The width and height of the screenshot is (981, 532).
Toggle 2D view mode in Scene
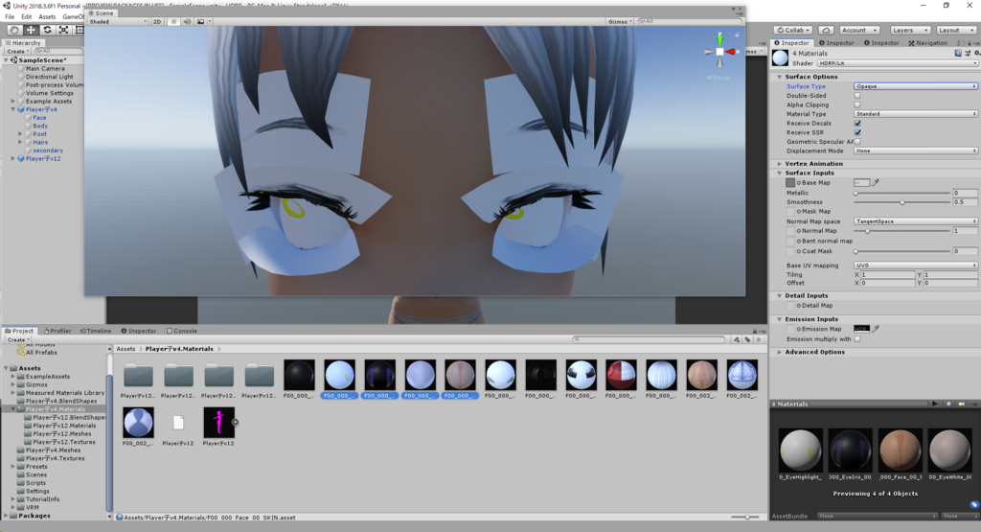pos(157,21)
